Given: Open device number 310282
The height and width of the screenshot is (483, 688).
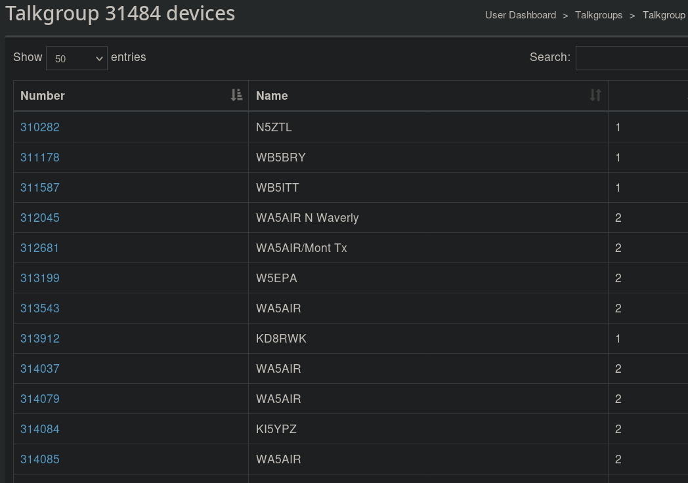Looking at the screenshot, I should (x=40, y=127).
